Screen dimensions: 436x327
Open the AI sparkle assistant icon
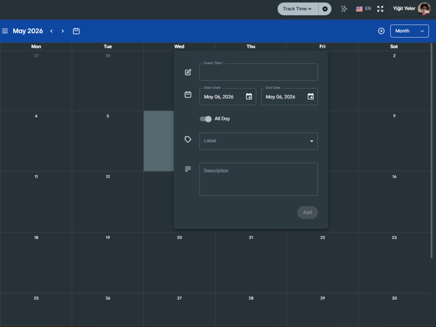coord(344,9)
